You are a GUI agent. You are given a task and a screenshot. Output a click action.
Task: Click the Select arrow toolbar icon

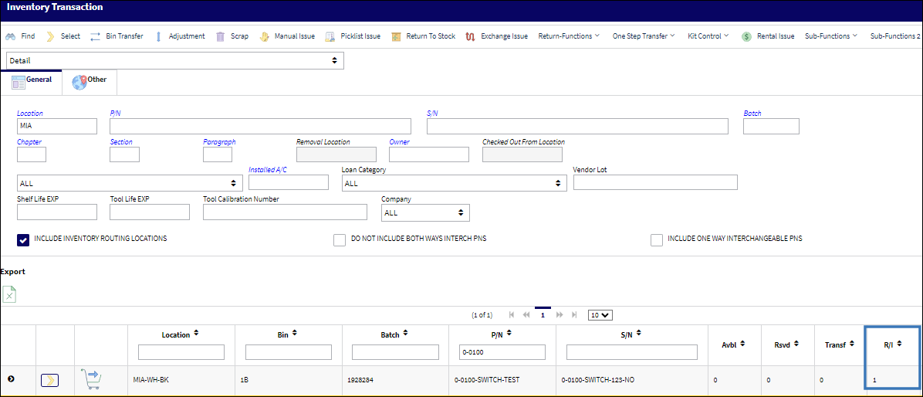[x=50, y=36]
